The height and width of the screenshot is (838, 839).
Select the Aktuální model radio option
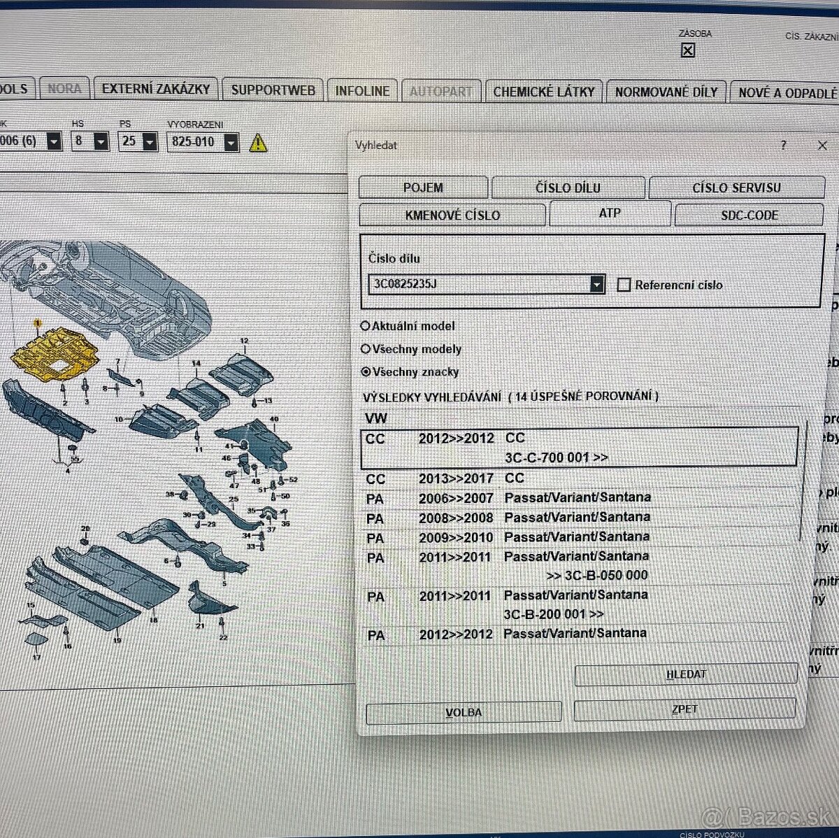click(x=365, y=326)
